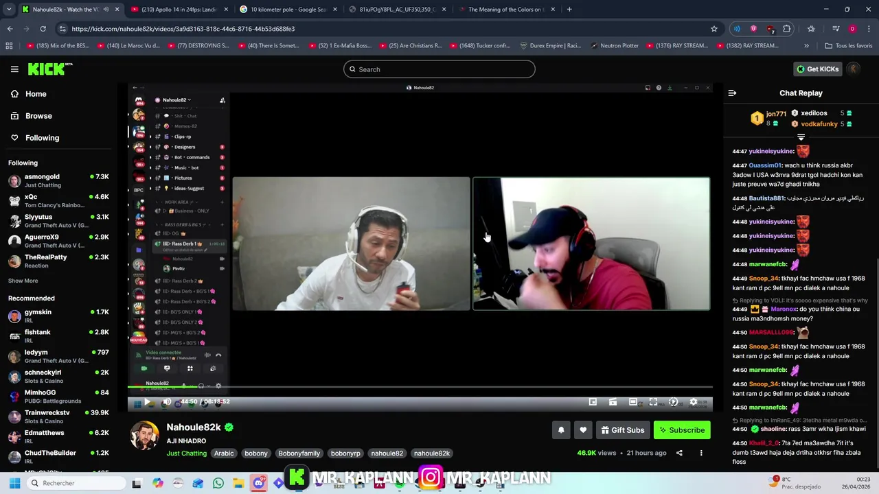Show overflow bookmarks chevron

click(x=806, y=46)
